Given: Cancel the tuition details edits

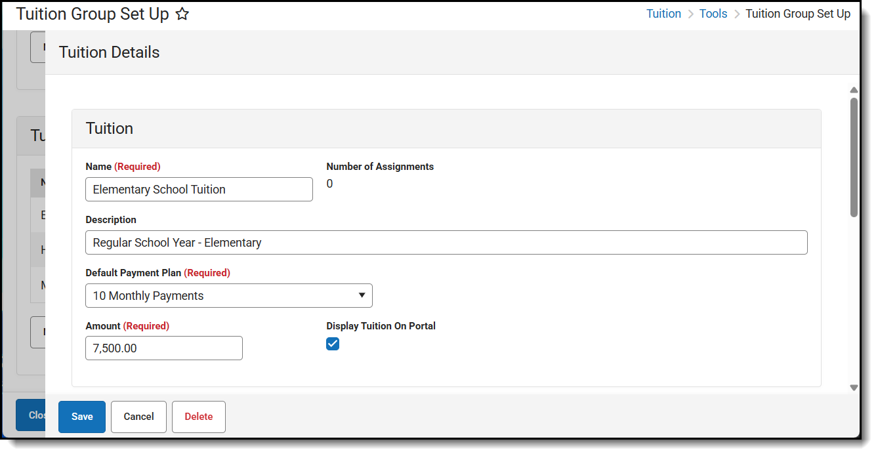Looking at the screenshot, I should 138,417.
